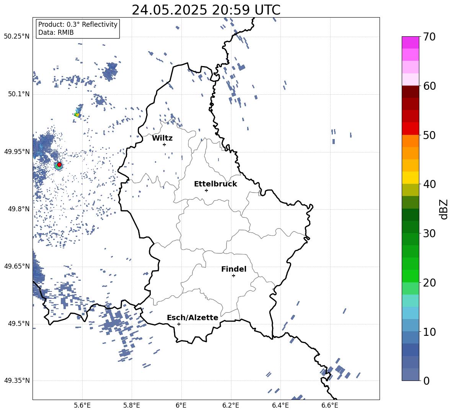Click the '6.2°E' longitude label
453x413 pixels.
point(231,405)
